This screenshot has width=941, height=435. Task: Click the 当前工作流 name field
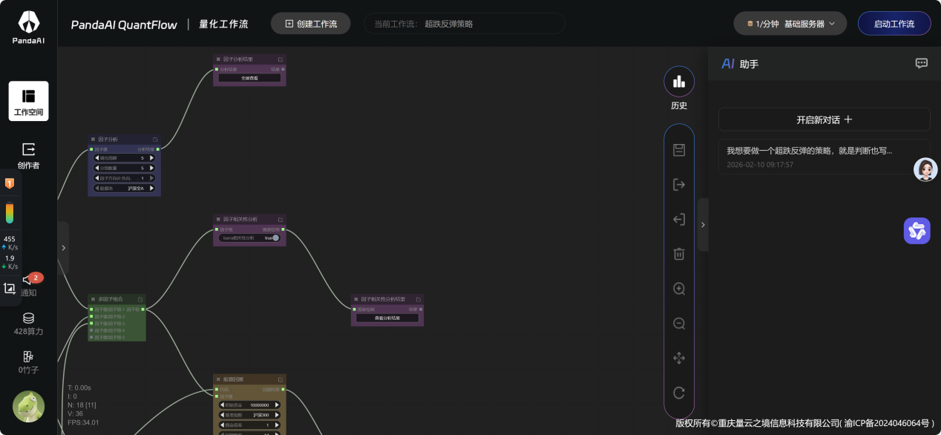click(x=465, y=24)
